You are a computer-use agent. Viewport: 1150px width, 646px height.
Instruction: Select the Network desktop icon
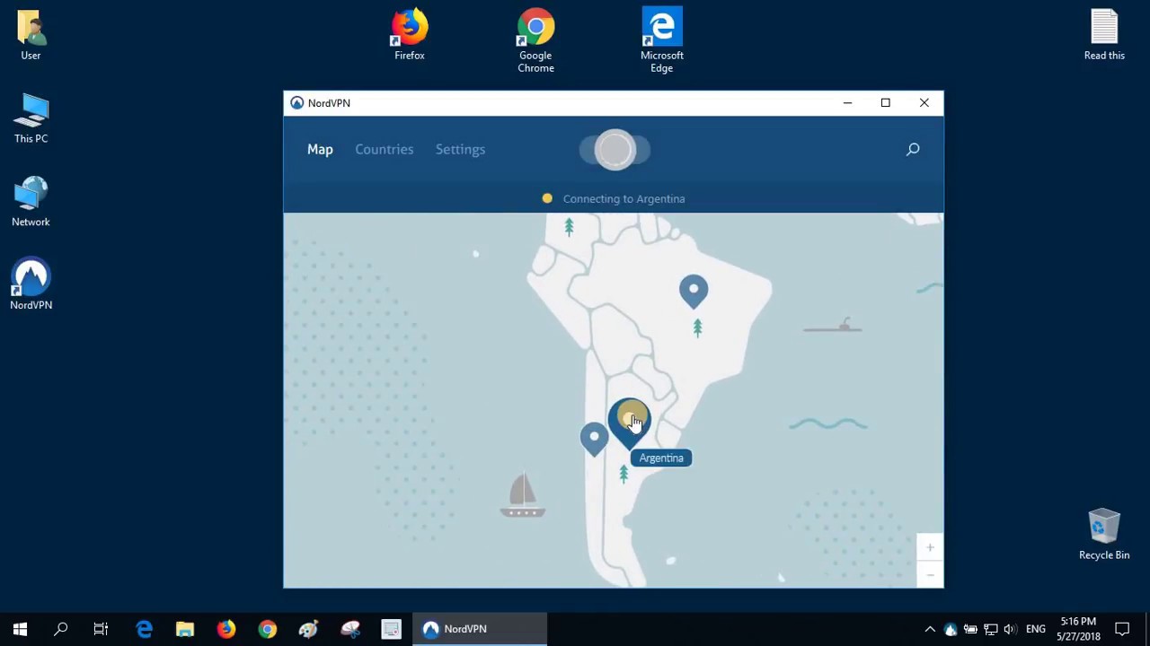tap(31, 201)
